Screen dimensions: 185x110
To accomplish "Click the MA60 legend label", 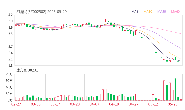I will tap(175, 12).
